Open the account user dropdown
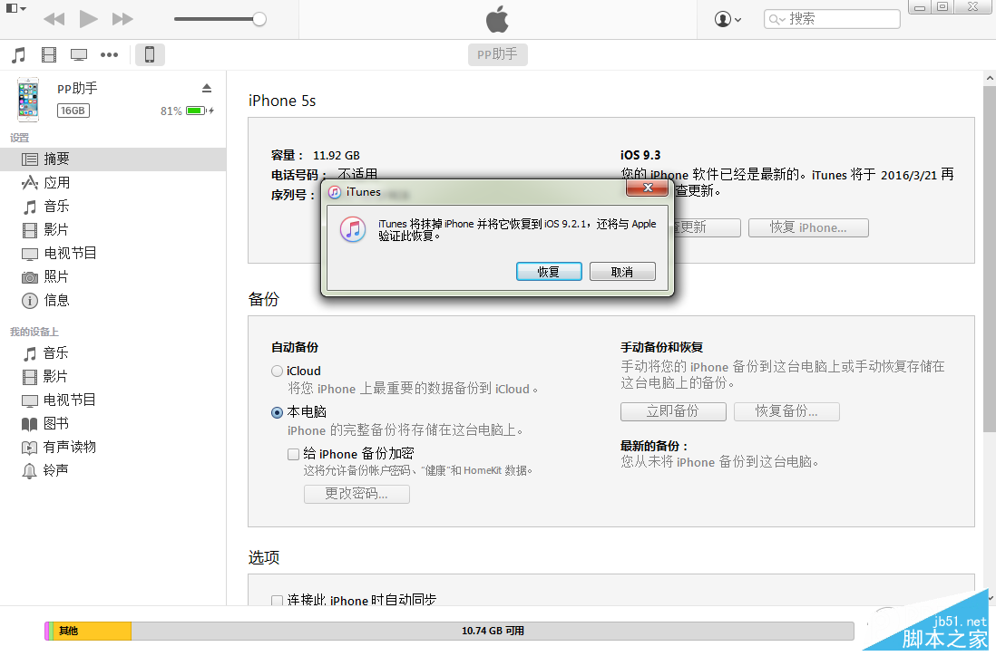The height and width of the screenshot is (656, 996). click(727, 19)
